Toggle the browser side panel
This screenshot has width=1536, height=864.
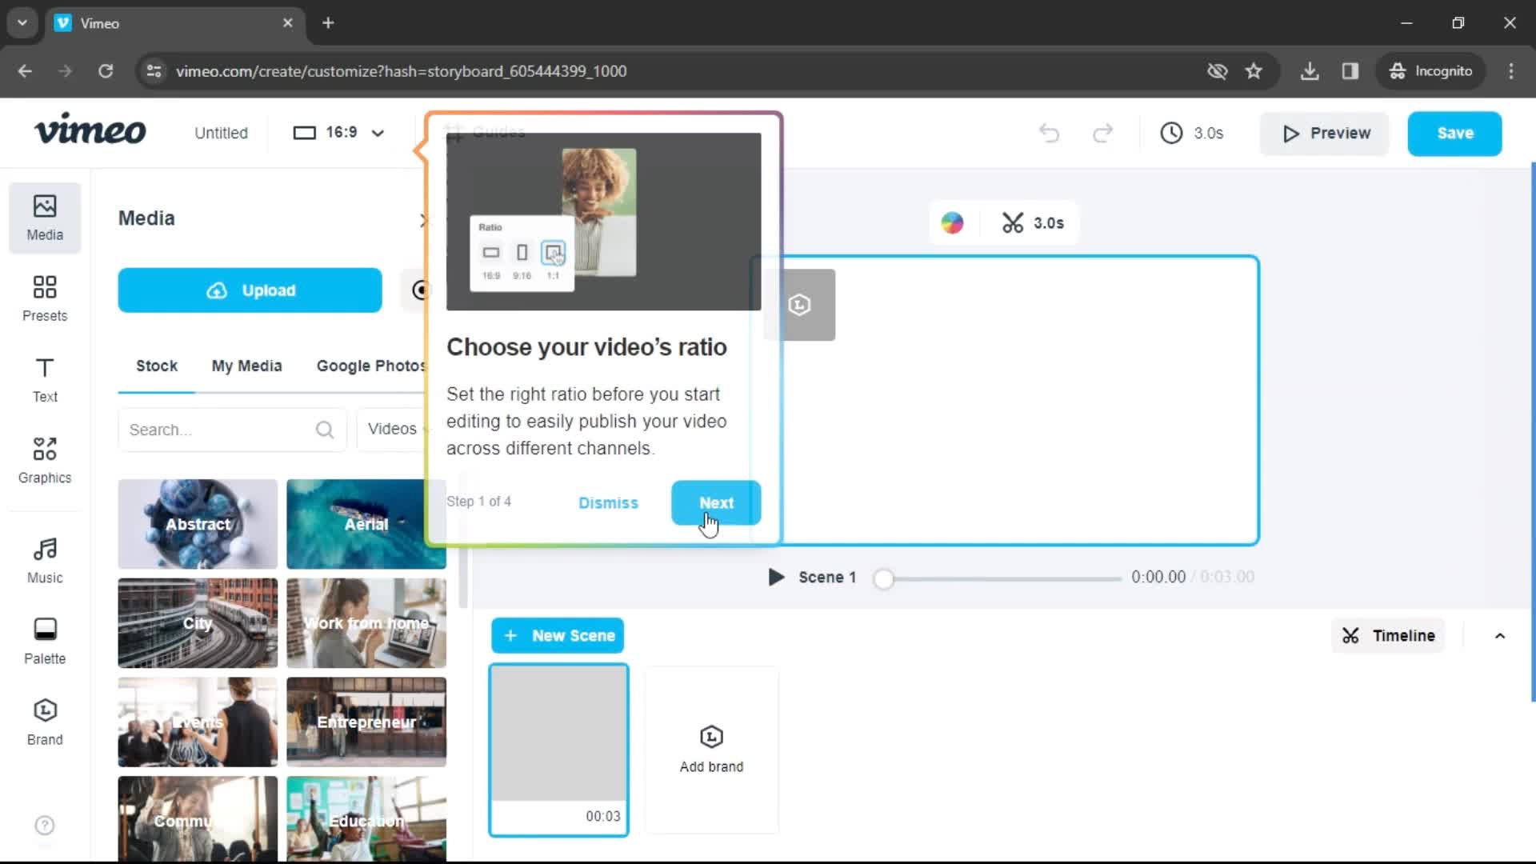click(1350, 71)
